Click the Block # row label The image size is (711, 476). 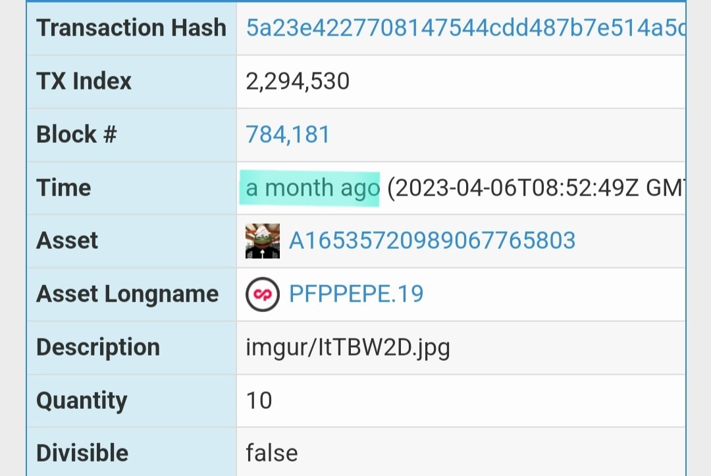(76, 135)
